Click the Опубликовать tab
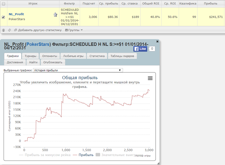225x165 pixels. tap(53, 62)
